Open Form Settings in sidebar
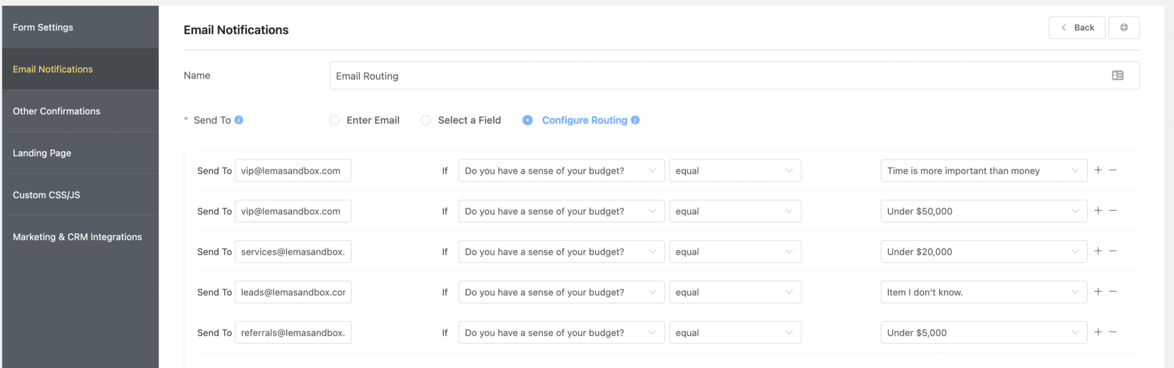The height and width of the screenshot is (368, 1174). point(80,27)
